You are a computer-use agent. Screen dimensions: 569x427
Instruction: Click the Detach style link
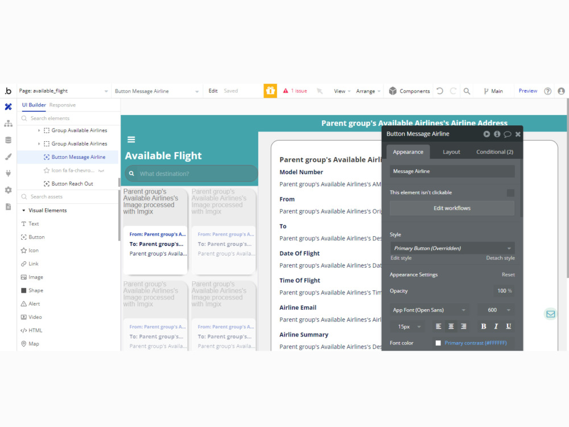click(x=500, y=258)
